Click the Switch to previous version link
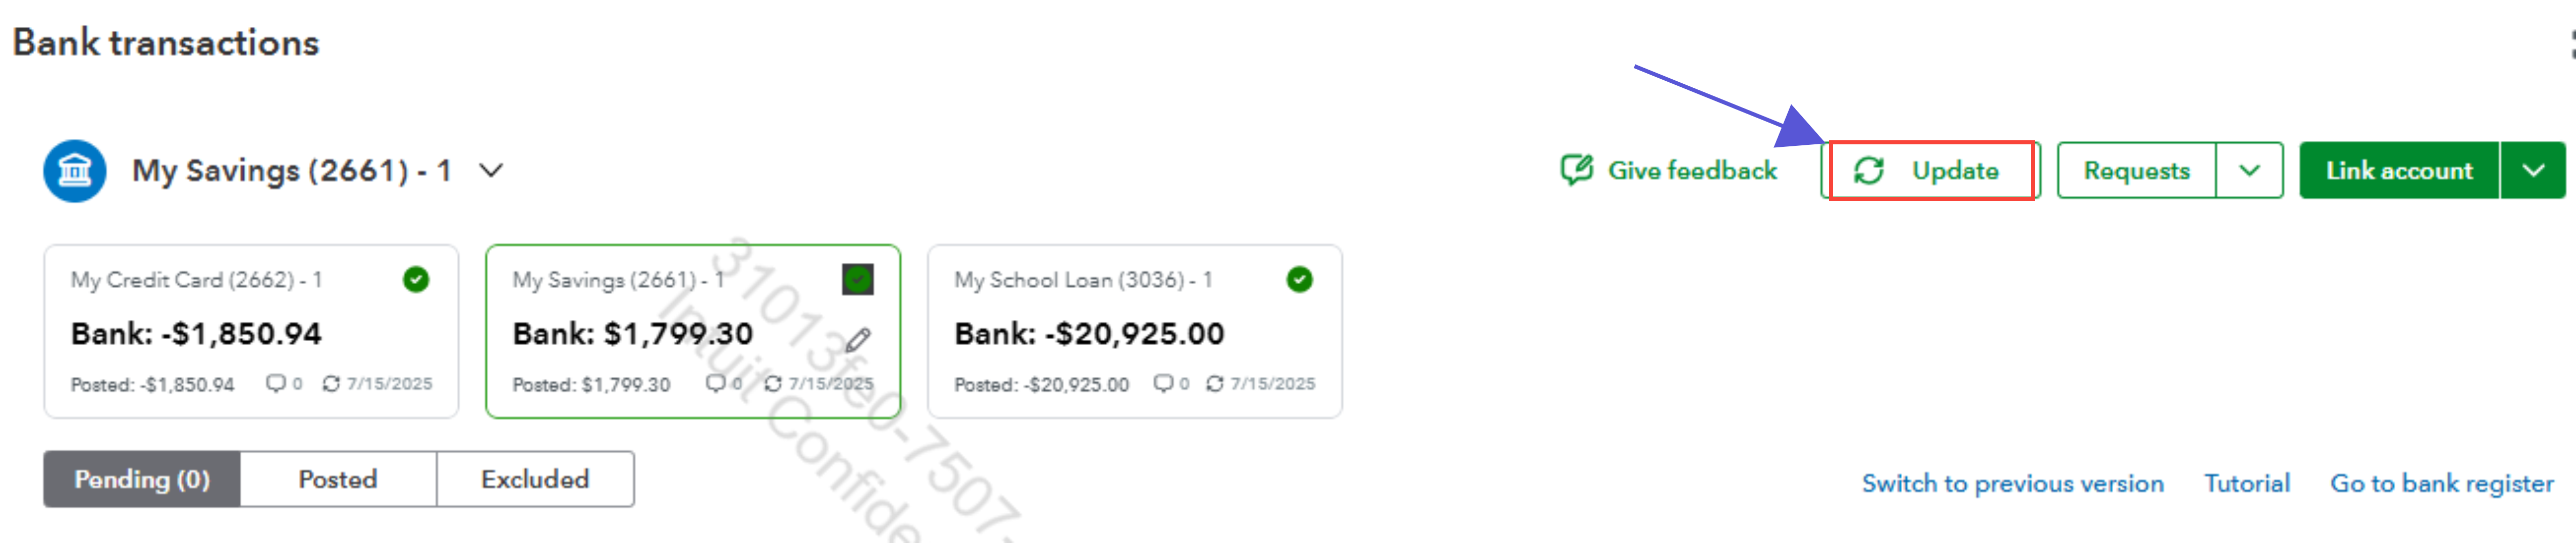The height and width of the screenshot is (543, 2576). point(2012,484)
